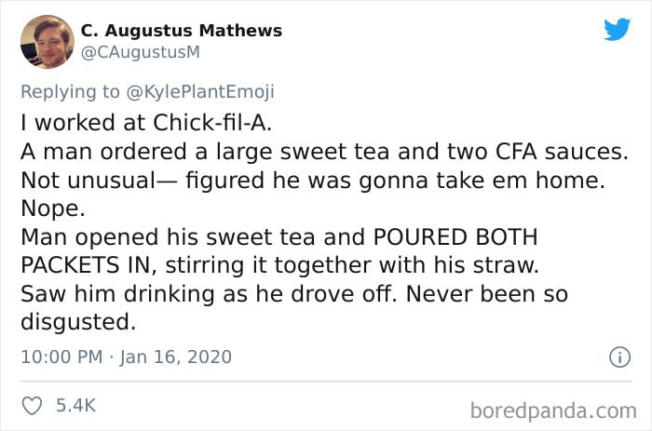Open the tweet info circle icon
Image resolution: width=652 pixels, height=431 pixels.
[620, 357]
